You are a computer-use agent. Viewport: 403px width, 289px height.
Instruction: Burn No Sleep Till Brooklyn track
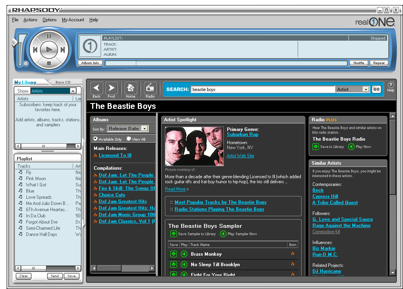(293, 264)
